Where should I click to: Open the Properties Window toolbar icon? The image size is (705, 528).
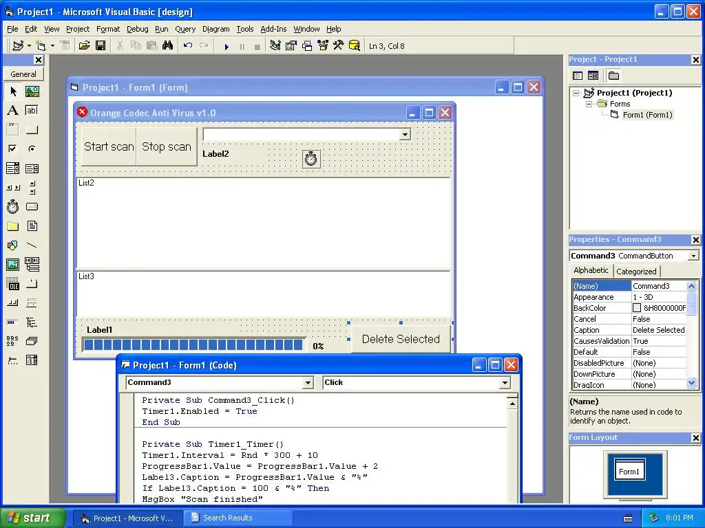pyautogui.click(x=291, y=46)
